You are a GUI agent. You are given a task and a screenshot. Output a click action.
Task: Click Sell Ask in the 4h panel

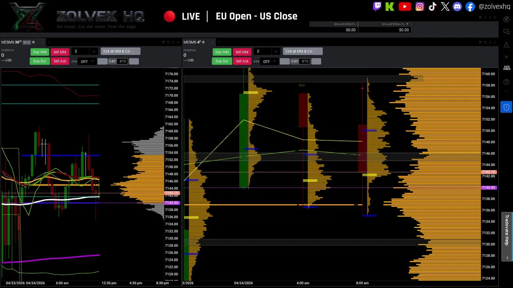(242, 61)
